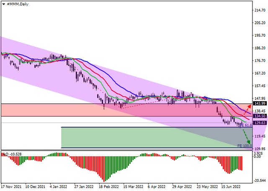Click the AO -10.528 indicator label
This screenshot has height=191, width=268.
[12, 154]
